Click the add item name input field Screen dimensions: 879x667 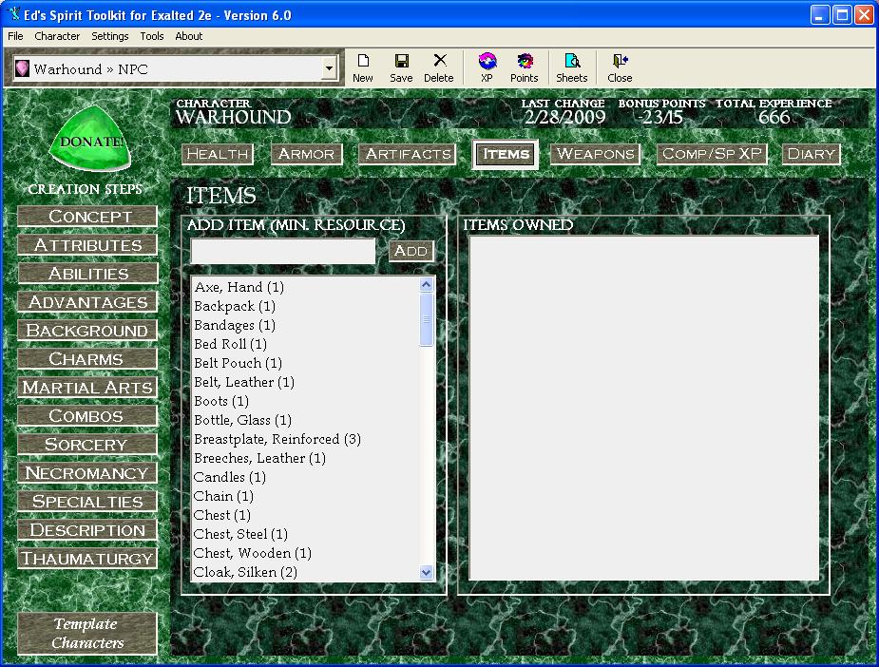point(283,251)
